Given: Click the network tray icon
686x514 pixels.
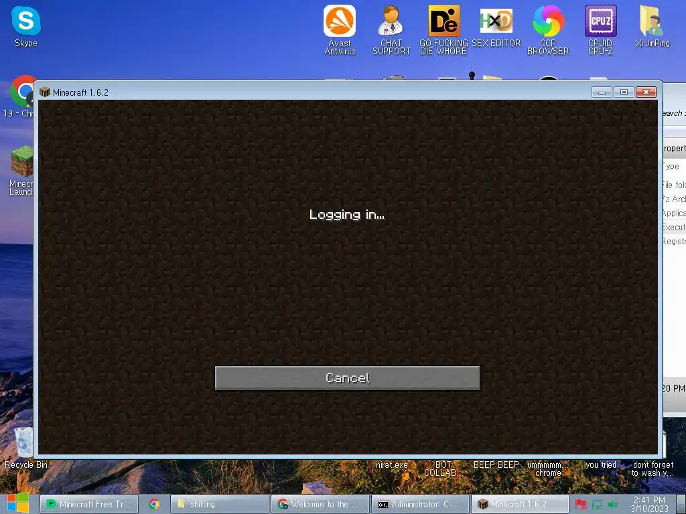Looking at the screenshot, I should coord(597,505).
